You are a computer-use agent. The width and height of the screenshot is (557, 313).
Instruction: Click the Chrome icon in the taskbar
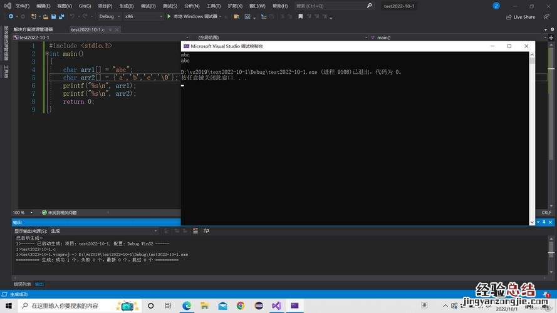pos(241,305)
